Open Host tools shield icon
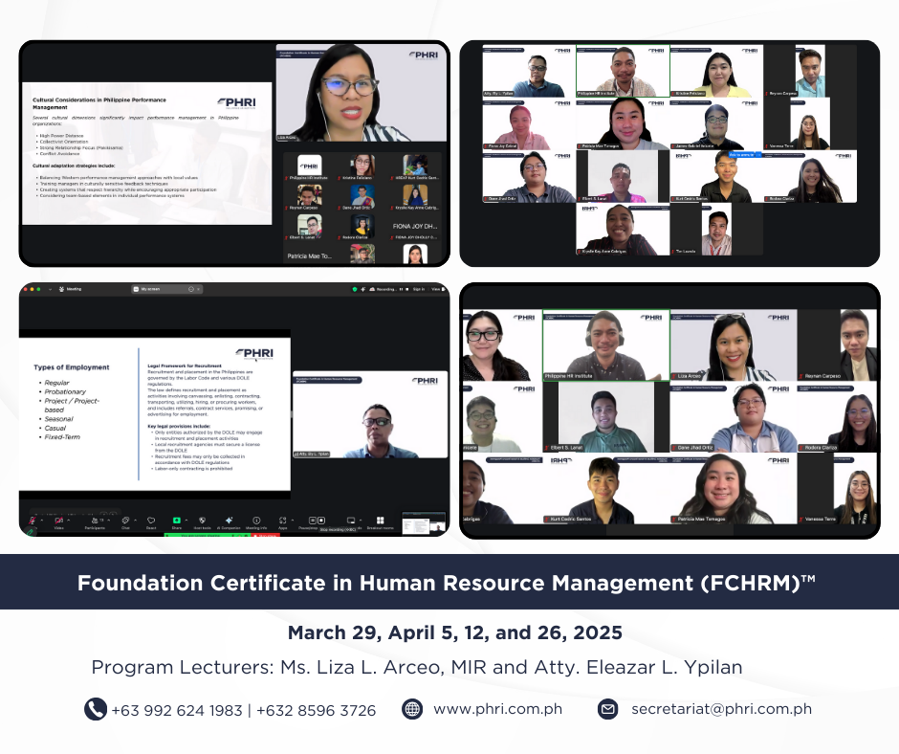 202,521
